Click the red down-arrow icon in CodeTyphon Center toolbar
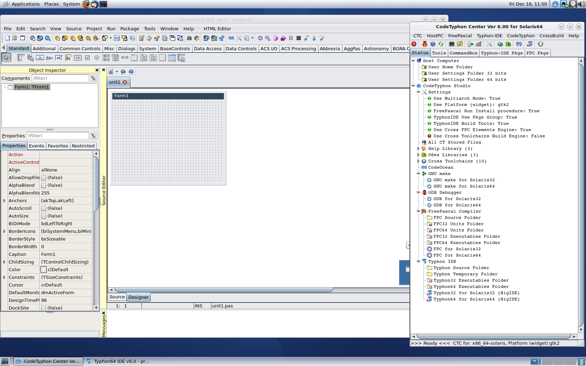Screen dimensions: 586x366 (x=425, y=44)
